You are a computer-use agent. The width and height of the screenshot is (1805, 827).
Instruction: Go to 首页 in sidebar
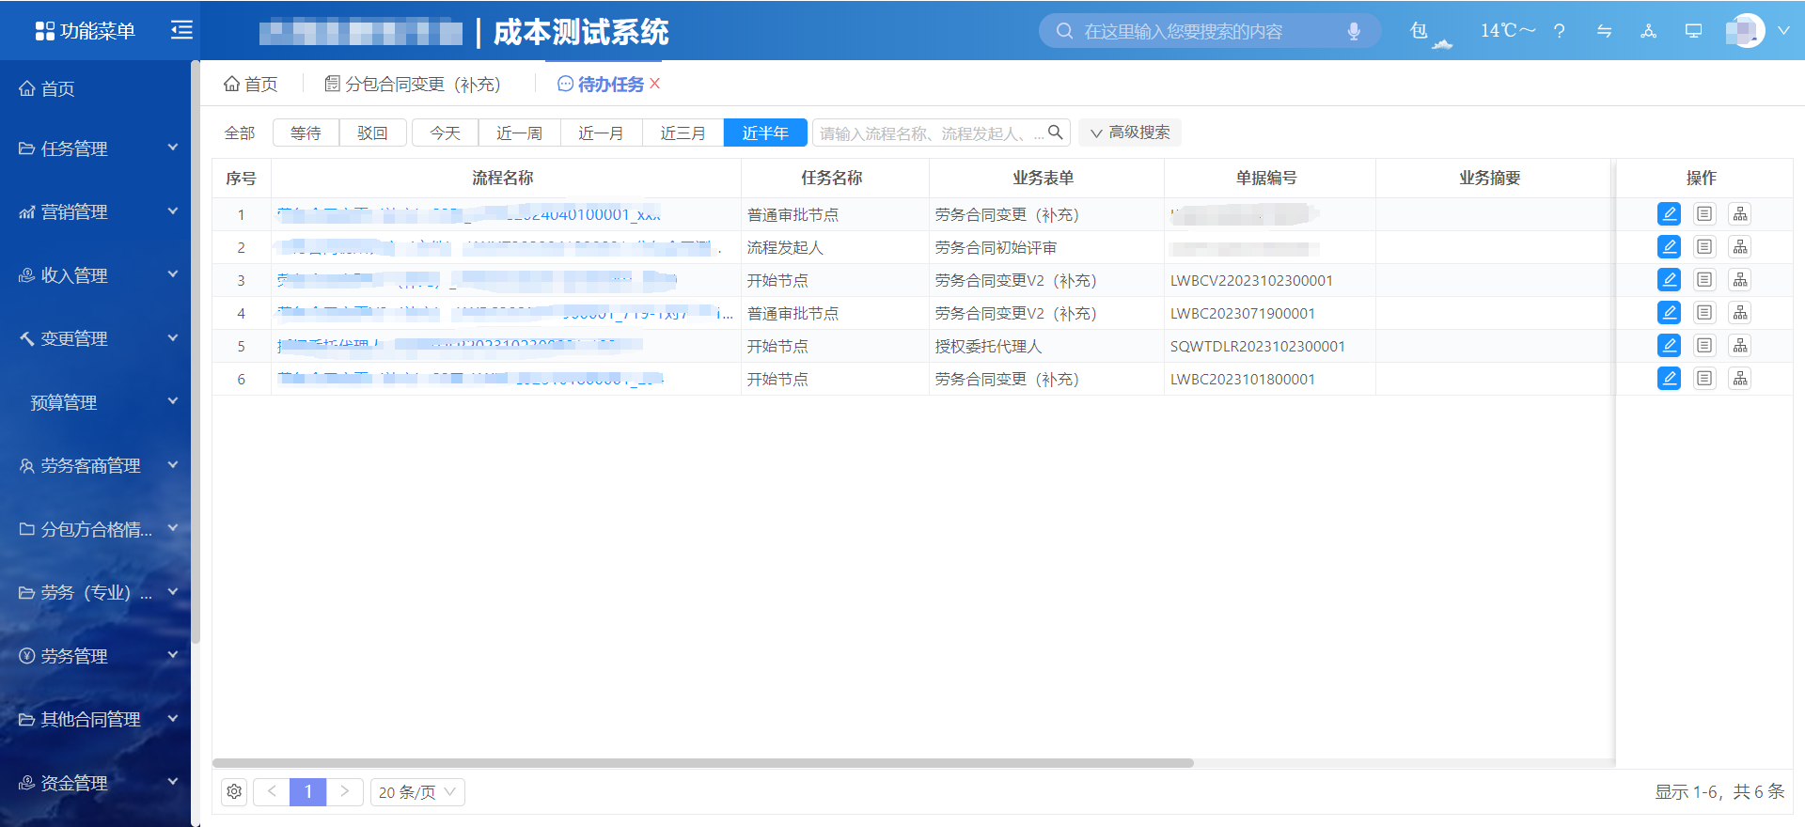click(x=47, y=88)
